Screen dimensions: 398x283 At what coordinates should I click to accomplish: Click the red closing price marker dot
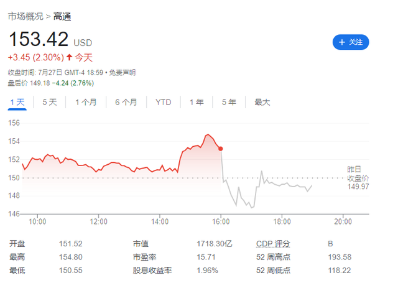[x=221, y=149]
